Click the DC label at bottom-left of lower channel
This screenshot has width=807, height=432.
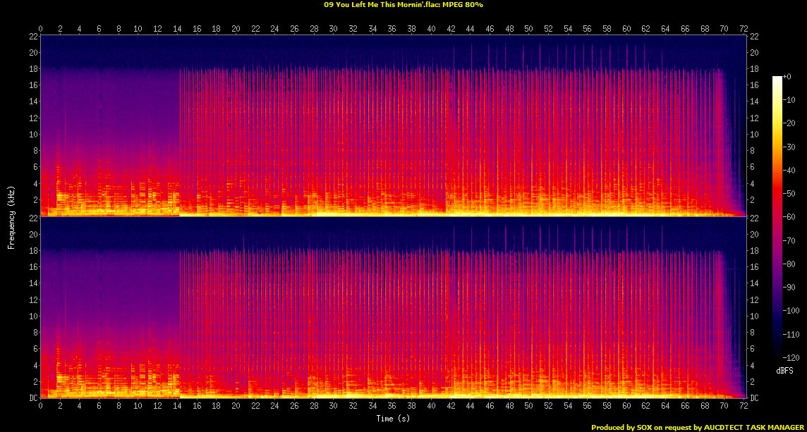(32, 398)
